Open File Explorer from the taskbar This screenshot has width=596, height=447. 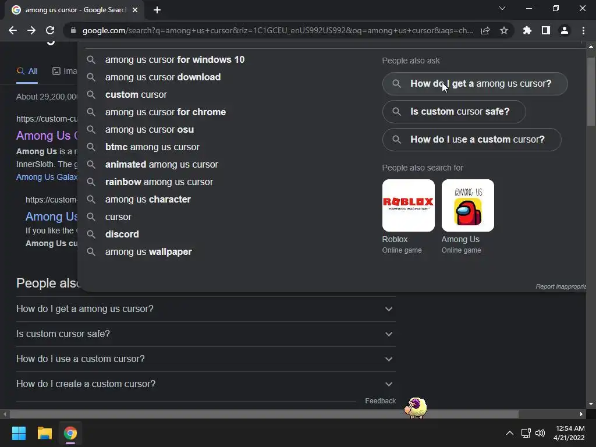click(44, 433)
